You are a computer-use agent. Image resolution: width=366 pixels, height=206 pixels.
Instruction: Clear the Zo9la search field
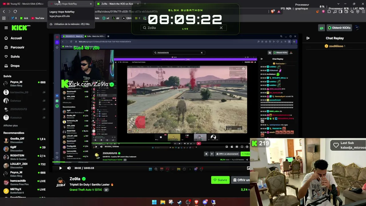[x=221, y=28]
